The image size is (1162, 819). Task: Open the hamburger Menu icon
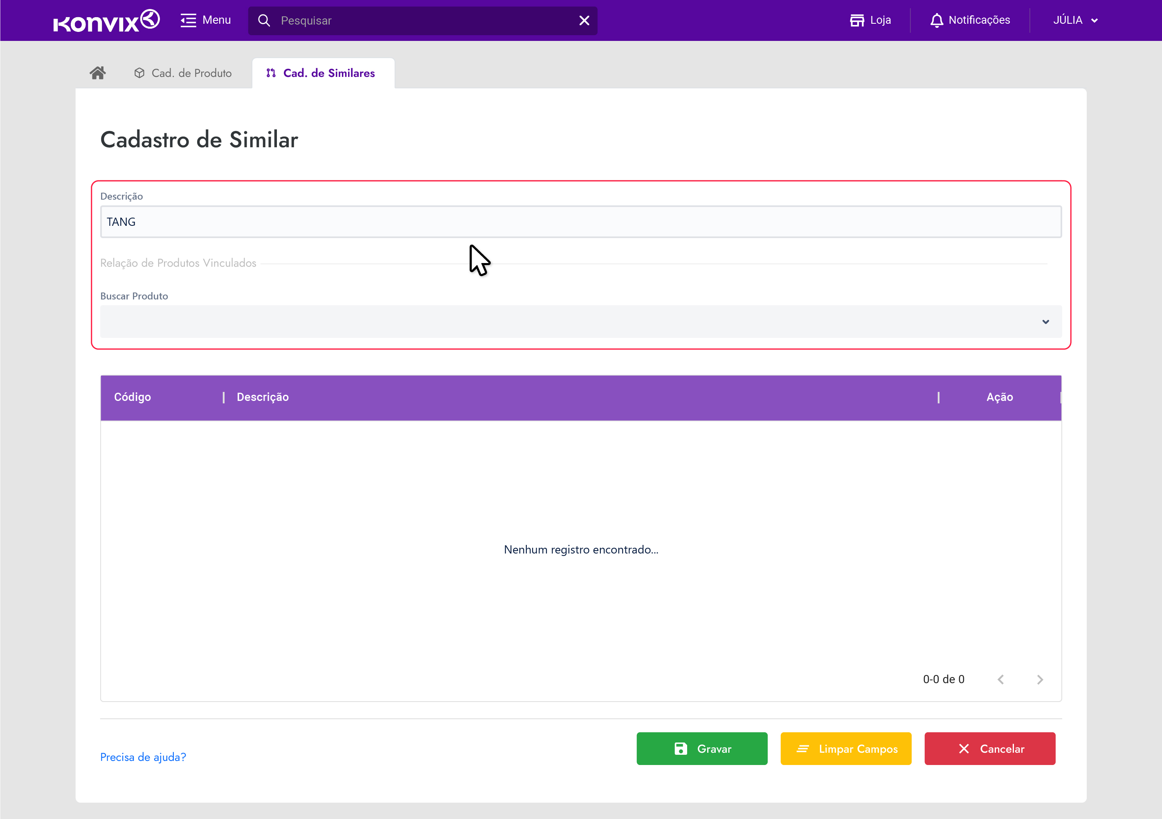(188, 20)
